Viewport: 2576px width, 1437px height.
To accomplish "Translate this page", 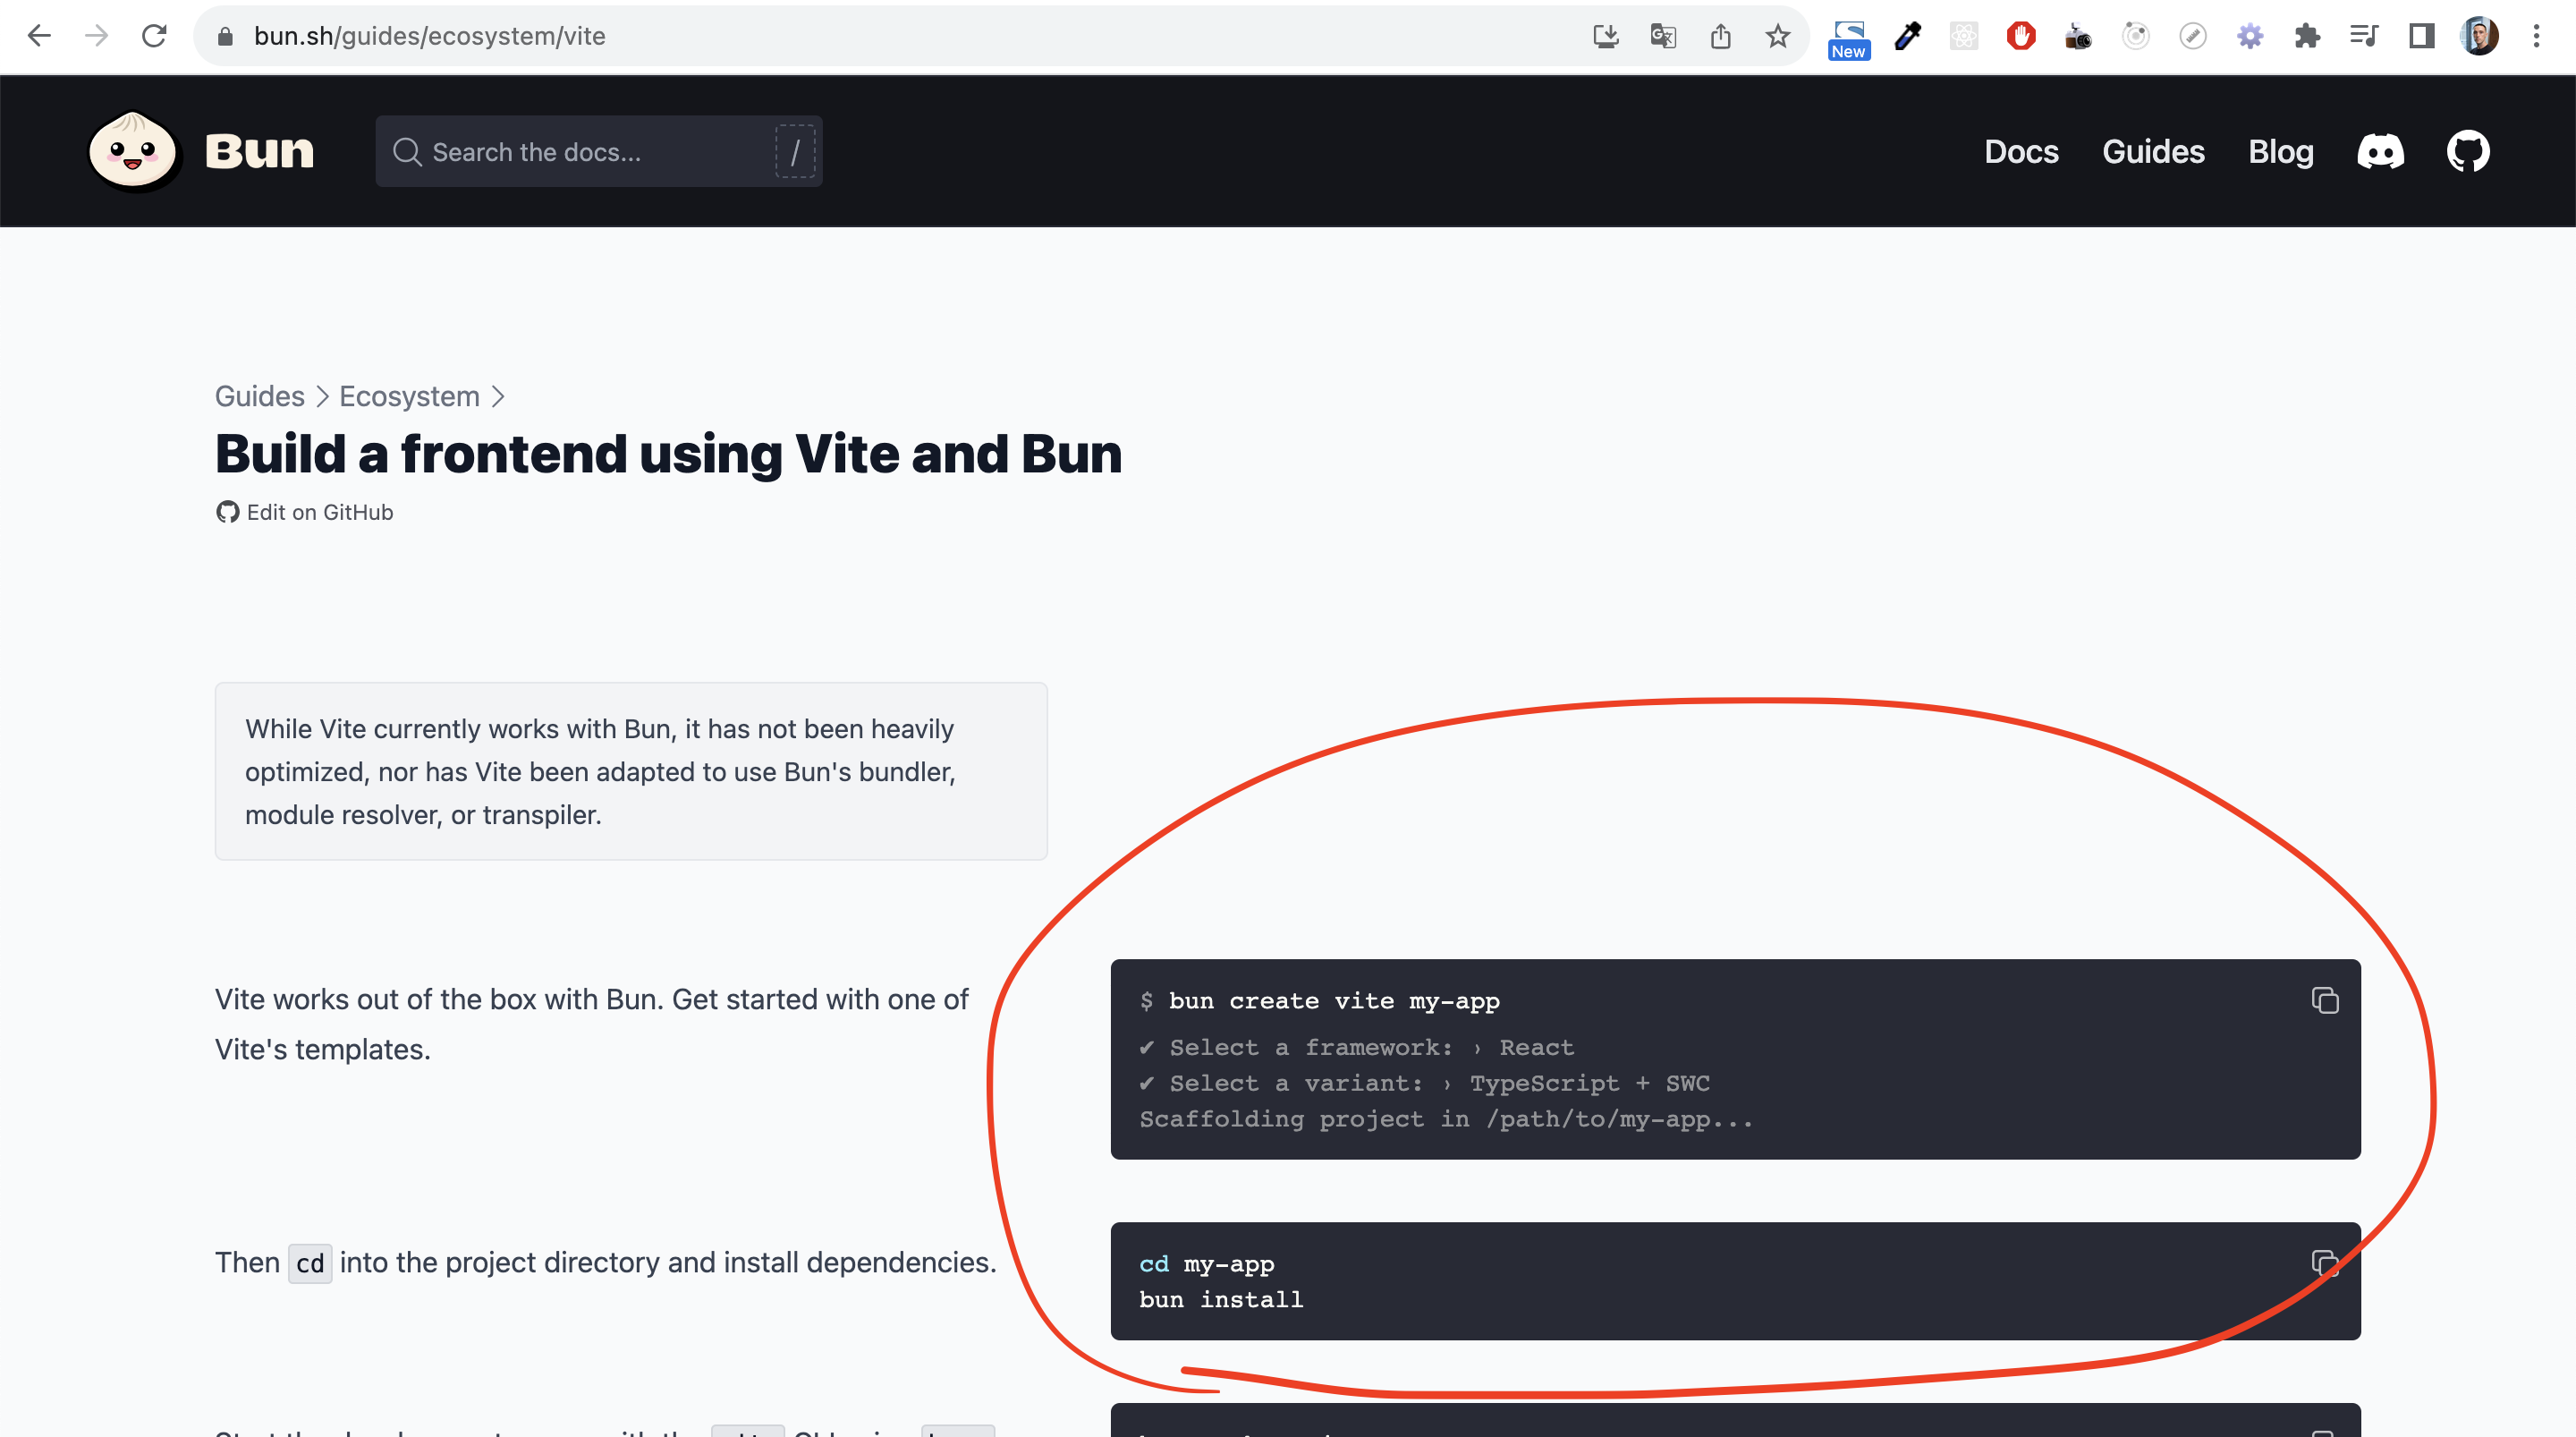I will [1663, 36].
